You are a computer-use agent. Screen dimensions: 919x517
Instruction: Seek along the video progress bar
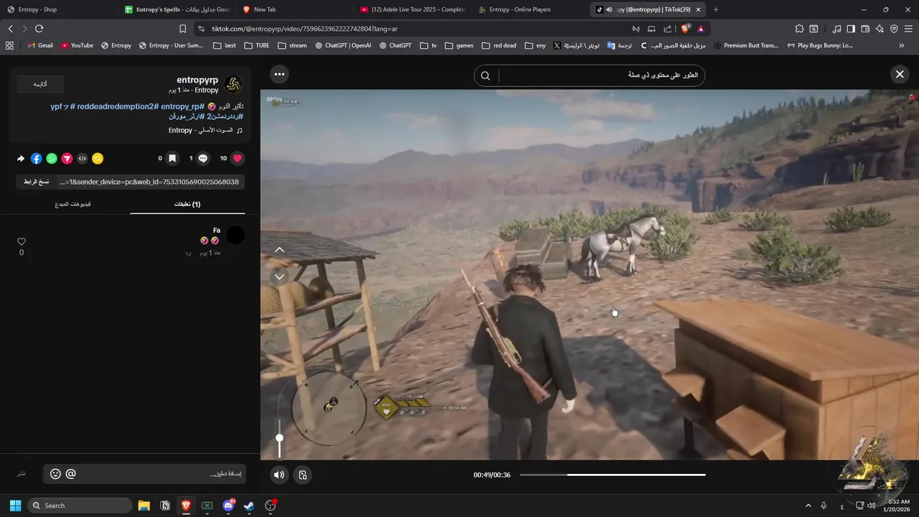(612, 475)
